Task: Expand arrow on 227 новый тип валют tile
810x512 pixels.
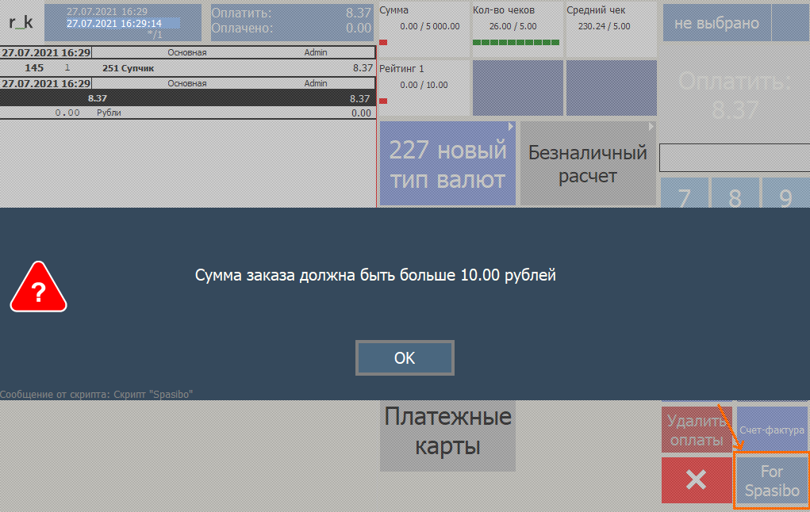Action: tap(511, 126)
